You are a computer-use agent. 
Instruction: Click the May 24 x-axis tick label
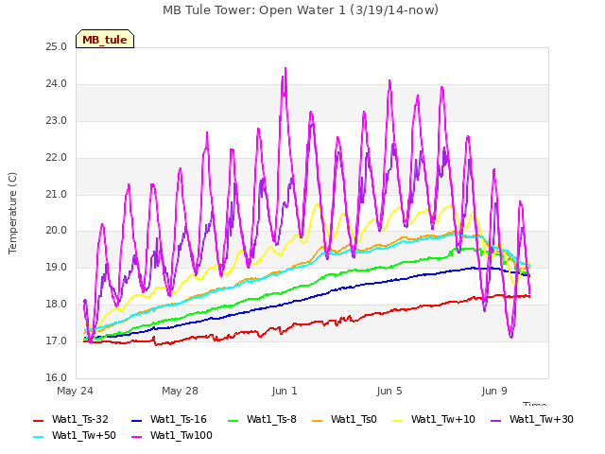[x=76, y=391]
